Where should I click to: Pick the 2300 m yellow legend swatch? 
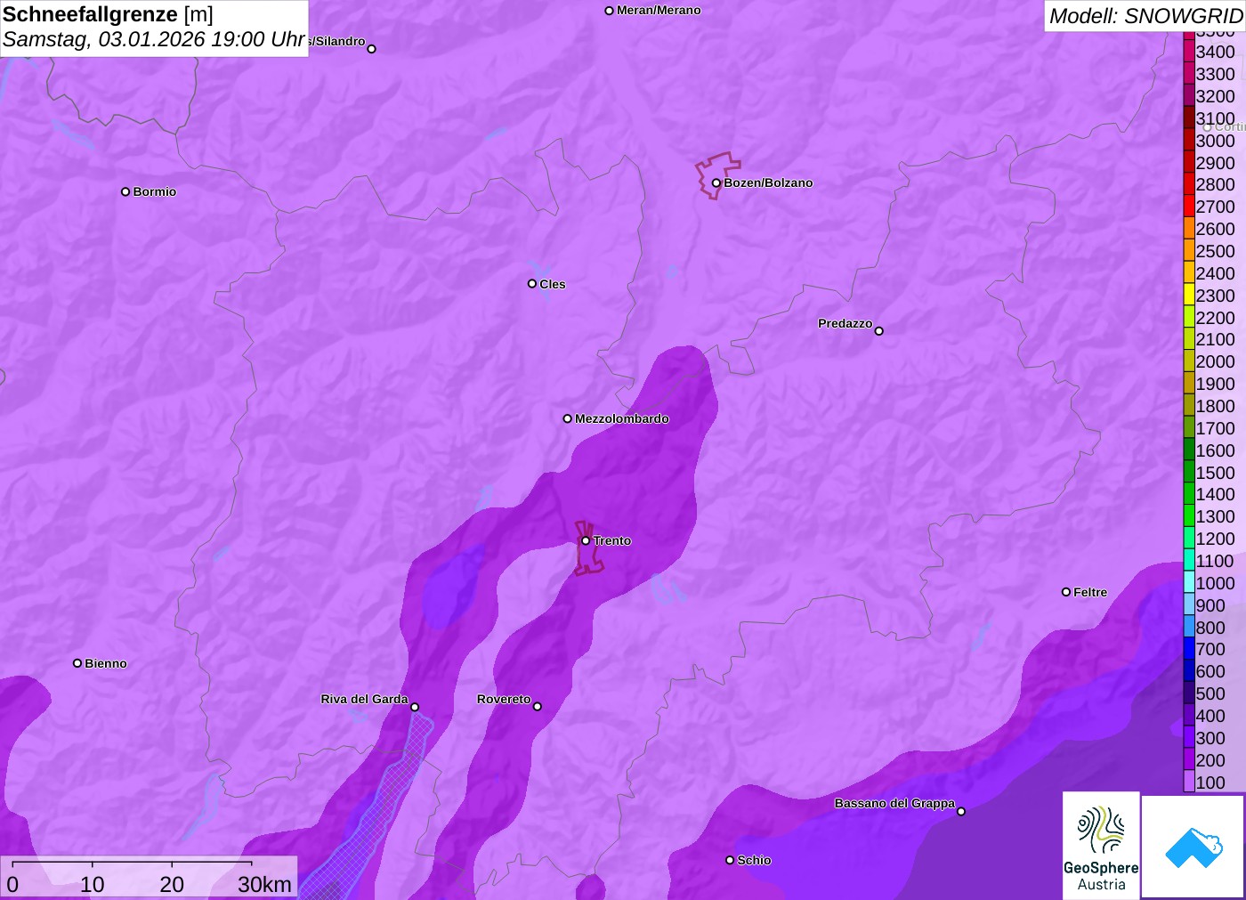(x=1189, y=296)
